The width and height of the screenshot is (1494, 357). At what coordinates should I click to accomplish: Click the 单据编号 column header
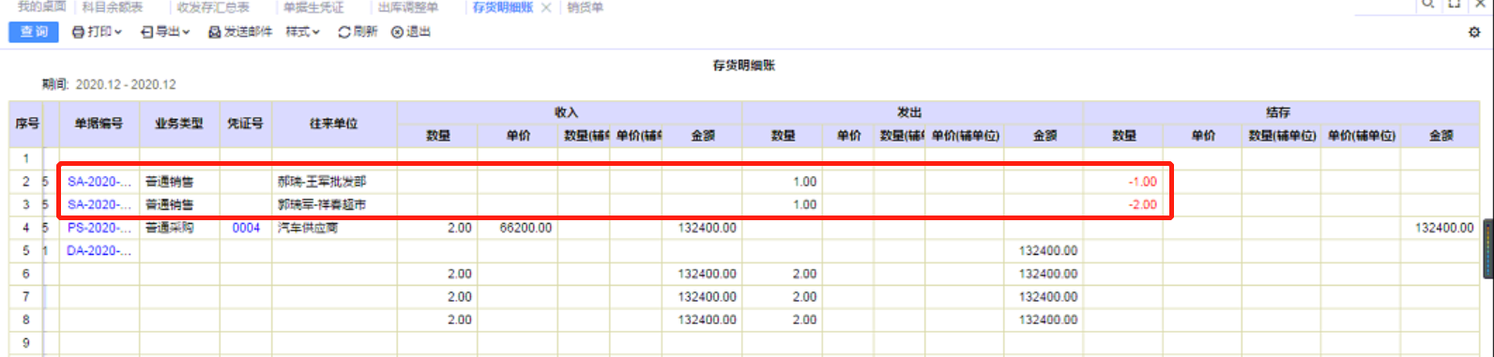point(99,124)
